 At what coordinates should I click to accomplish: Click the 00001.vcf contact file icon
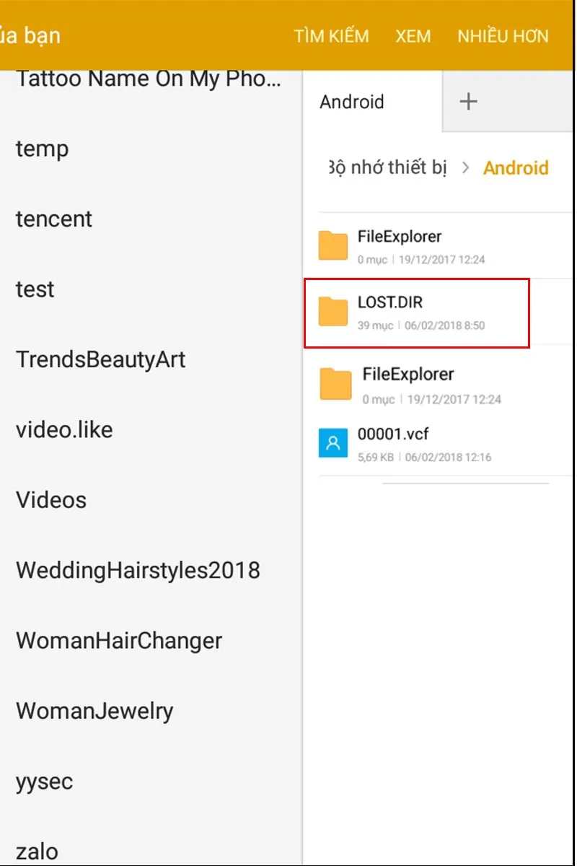click(x=333, y=443)
